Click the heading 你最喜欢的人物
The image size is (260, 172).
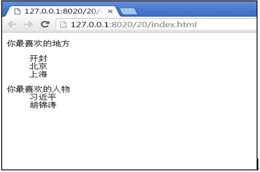(38, 89)
